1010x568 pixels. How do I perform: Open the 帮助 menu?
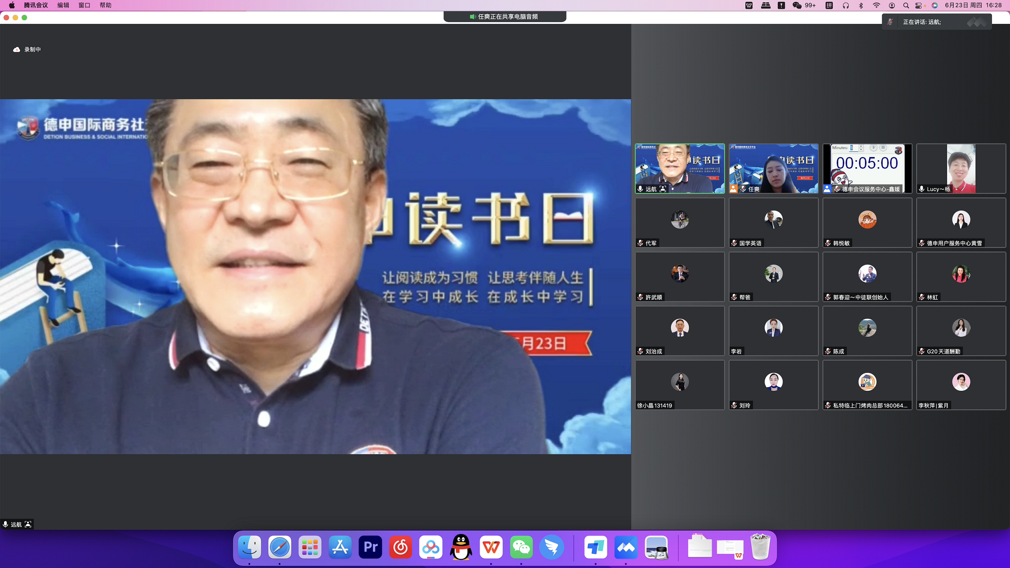[x=105, y=5]
